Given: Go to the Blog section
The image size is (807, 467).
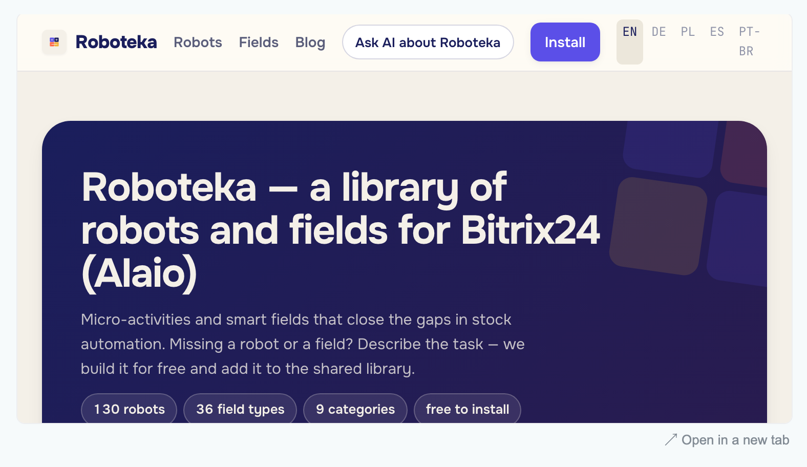Looking at the screenshot, I should 310,42.
